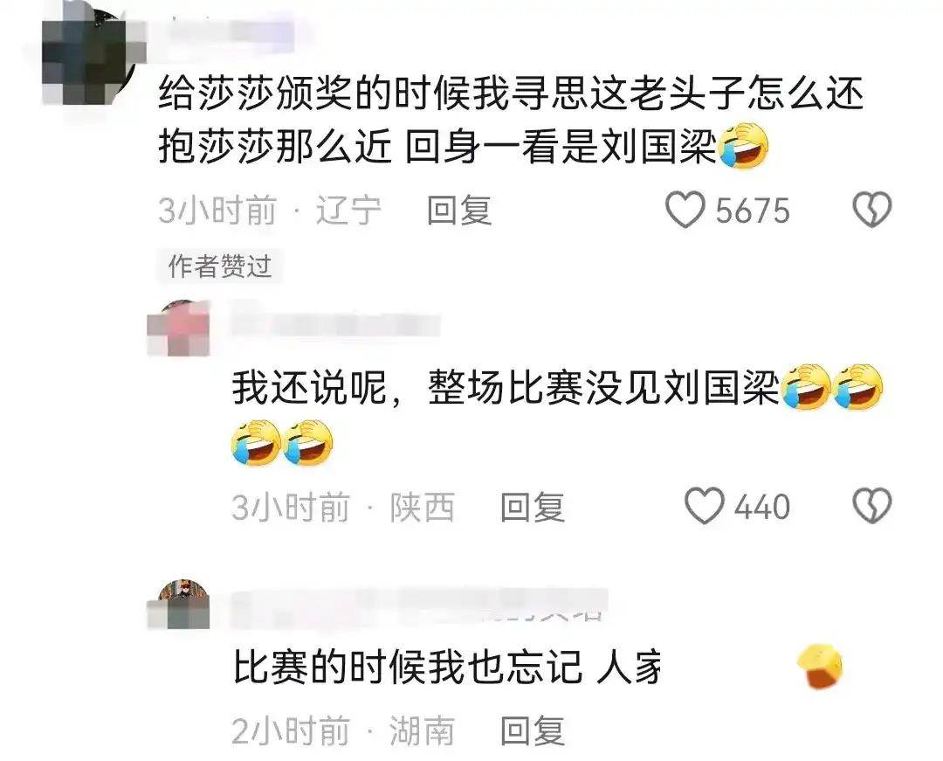Viewport: 943px width, 761px height.
Task: Like the 5675-likes comment from 辽宁
Action: coord(685,210)
